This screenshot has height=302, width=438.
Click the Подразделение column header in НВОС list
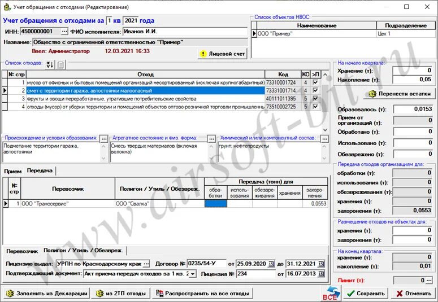(x=406, y=25)
